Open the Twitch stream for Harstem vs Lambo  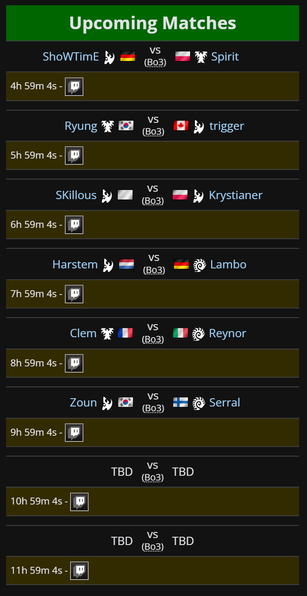[74, 294]
